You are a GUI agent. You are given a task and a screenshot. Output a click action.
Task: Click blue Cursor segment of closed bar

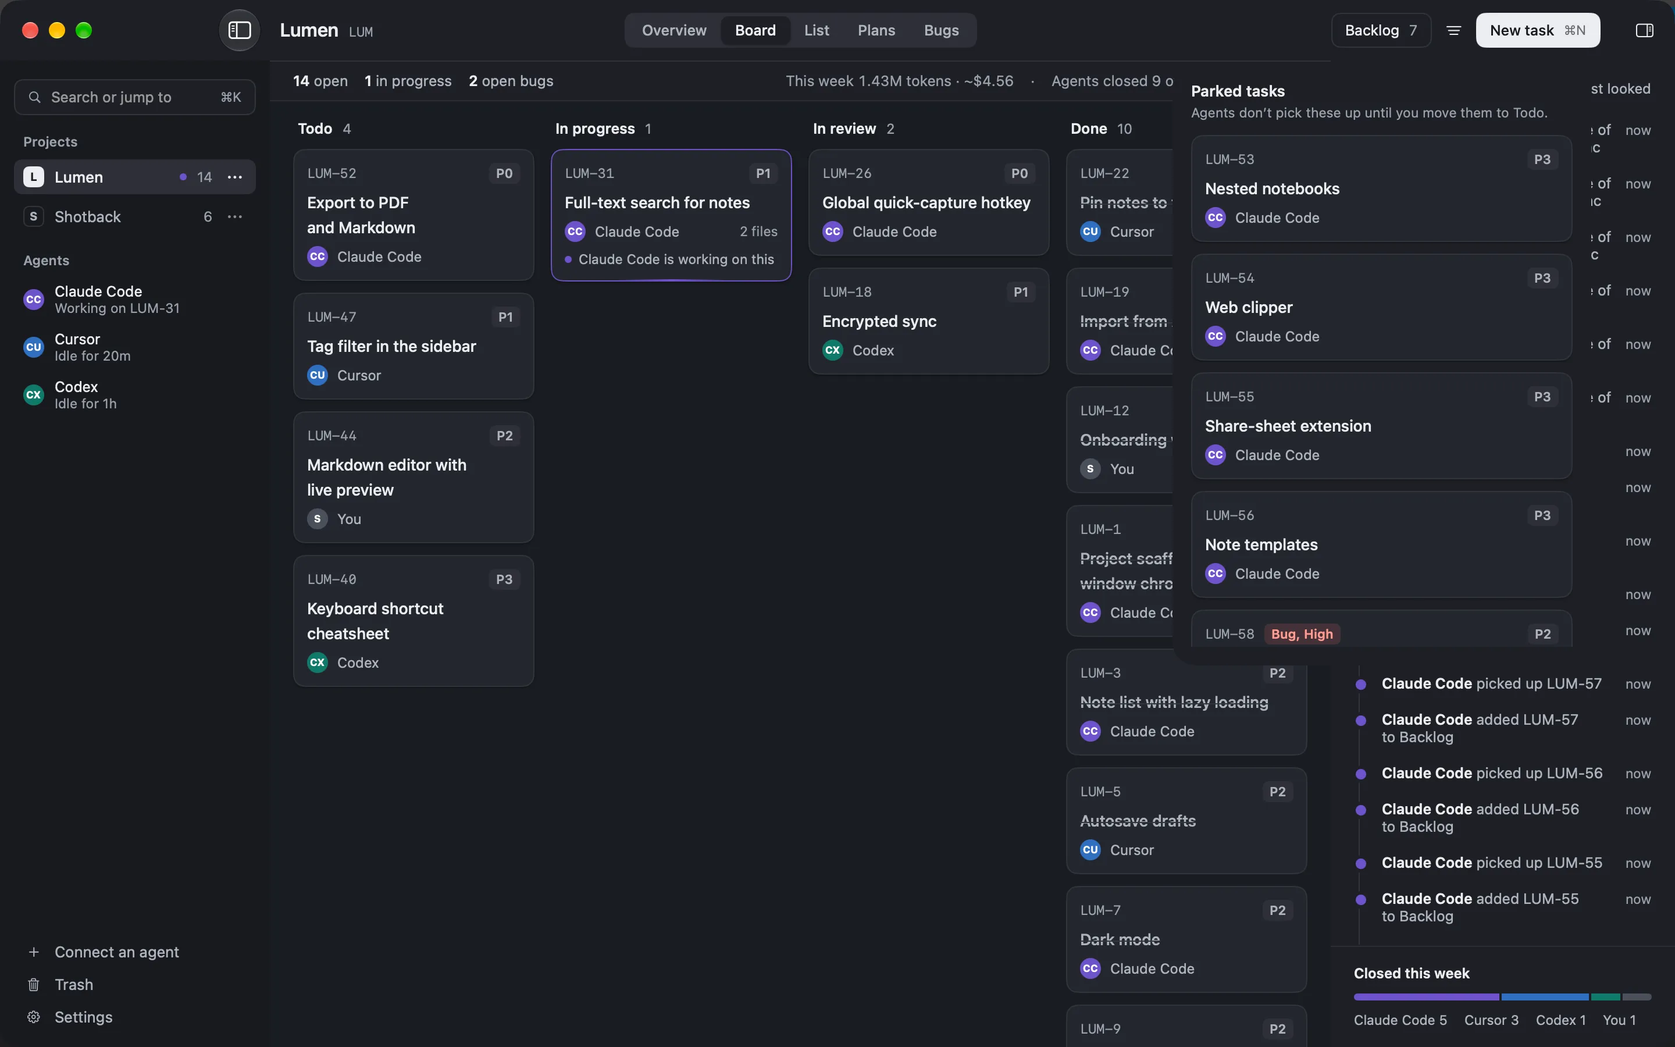click(1545, 997)
